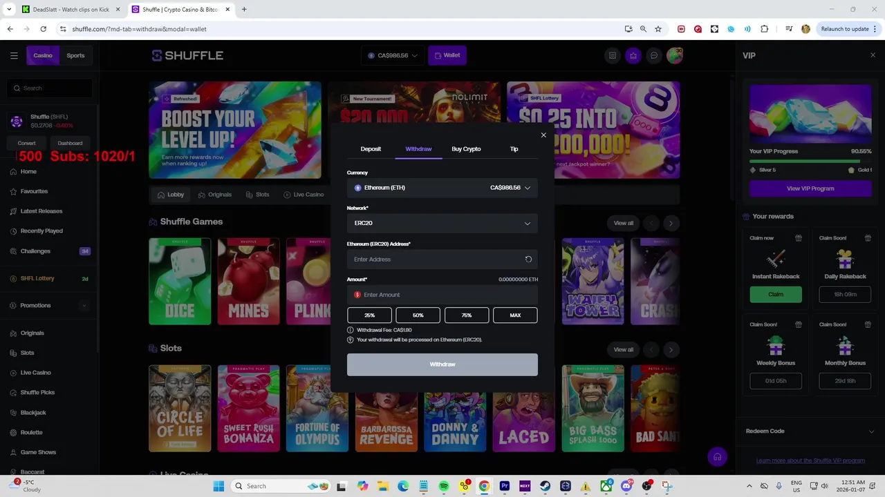Click the sidebar Search field
Viewport: 885px width, 497px height.
(x=50, y=88)
